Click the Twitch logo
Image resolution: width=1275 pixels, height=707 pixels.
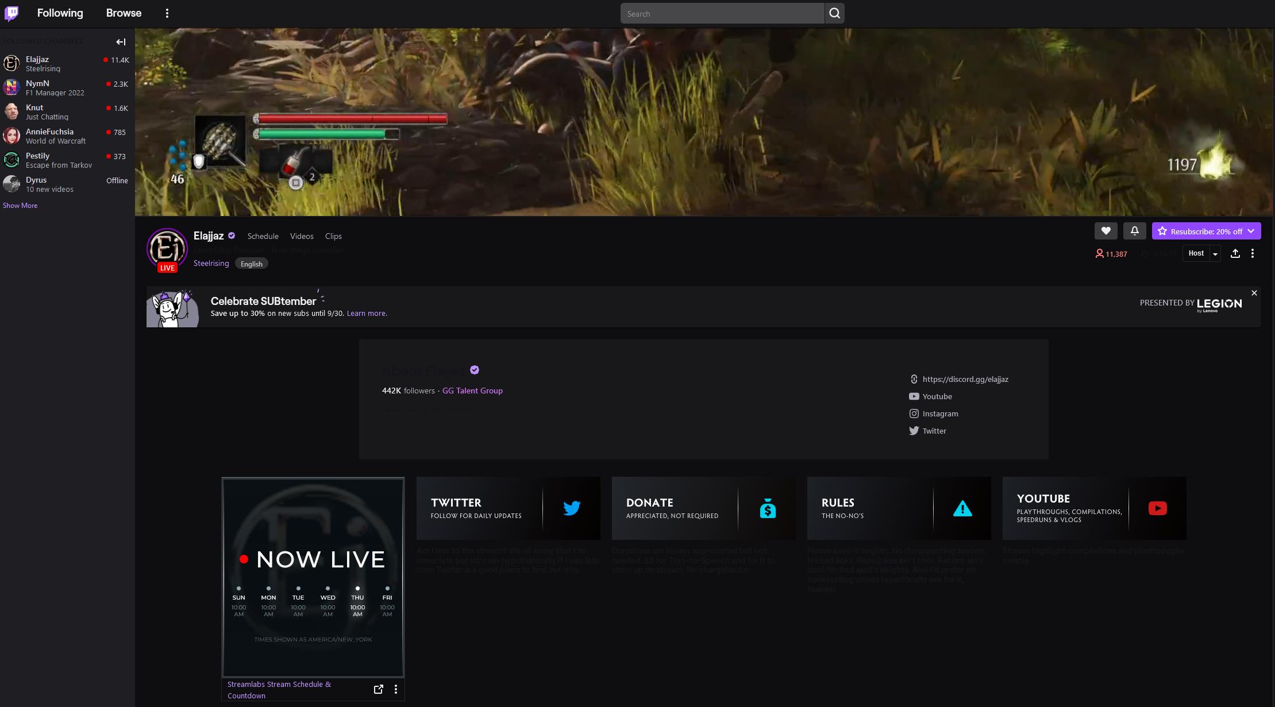click(11, 13)
